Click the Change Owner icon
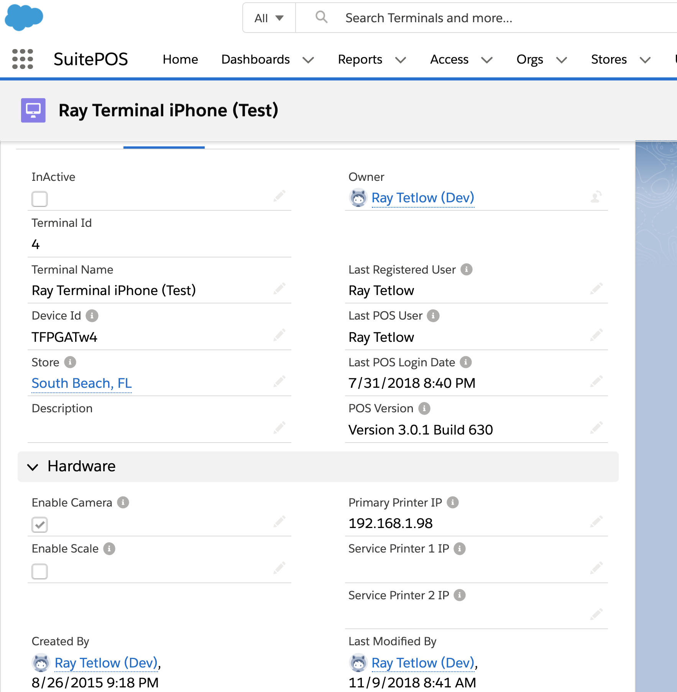This screenshot has height=692, width=677. click(x=596, y=197)
